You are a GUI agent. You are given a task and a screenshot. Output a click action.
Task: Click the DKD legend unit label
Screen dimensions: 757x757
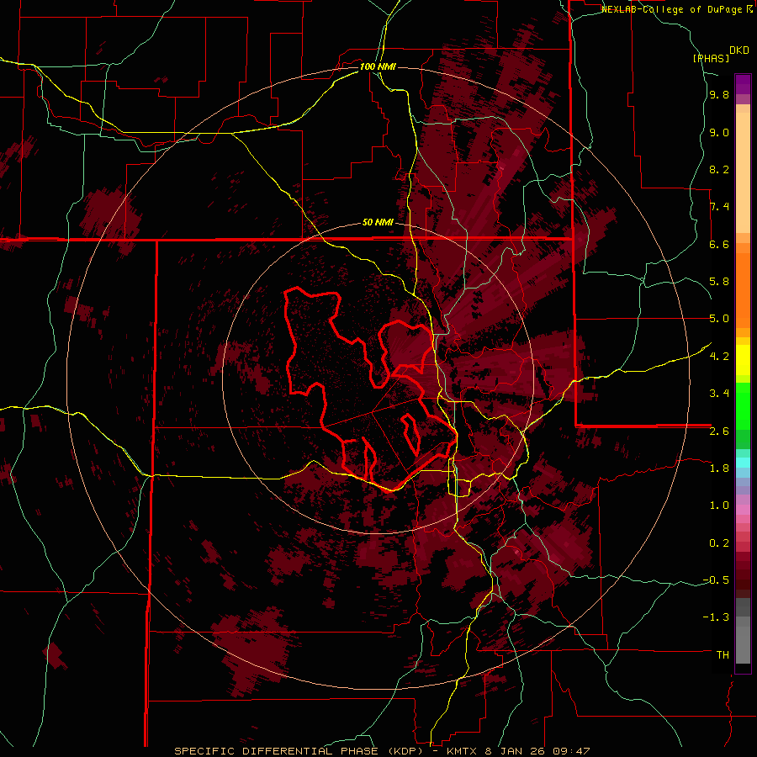[x=739, y=50]
